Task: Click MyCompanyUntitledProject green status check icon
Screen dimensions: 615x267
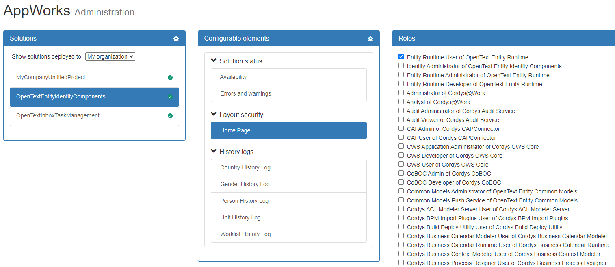Action: tap(170, 78)
